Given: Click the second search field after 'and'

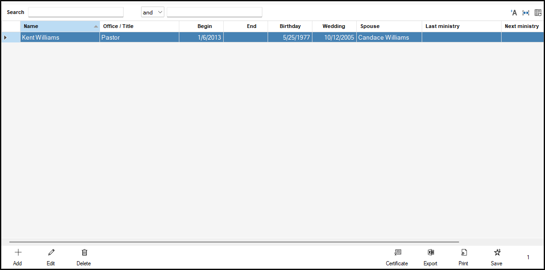Looking at the screenshot, I should pyautogui.click(x=214, y=12).
